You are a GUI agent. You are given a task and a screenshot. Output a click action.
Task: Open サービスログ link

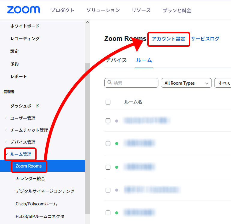205,39
